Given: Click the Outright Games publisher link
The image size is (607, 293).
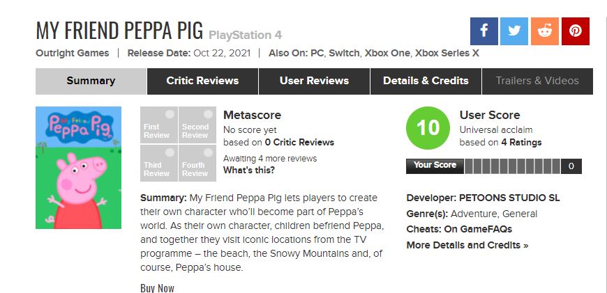Looking at the screenshot, I should tap(73, 53).
